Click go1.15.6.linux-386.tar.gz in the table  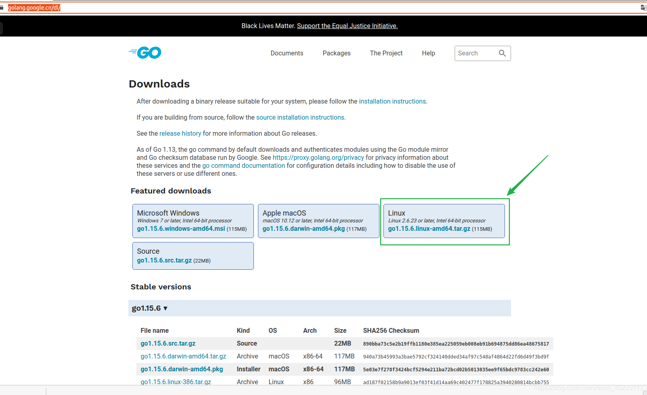point(175,382)
